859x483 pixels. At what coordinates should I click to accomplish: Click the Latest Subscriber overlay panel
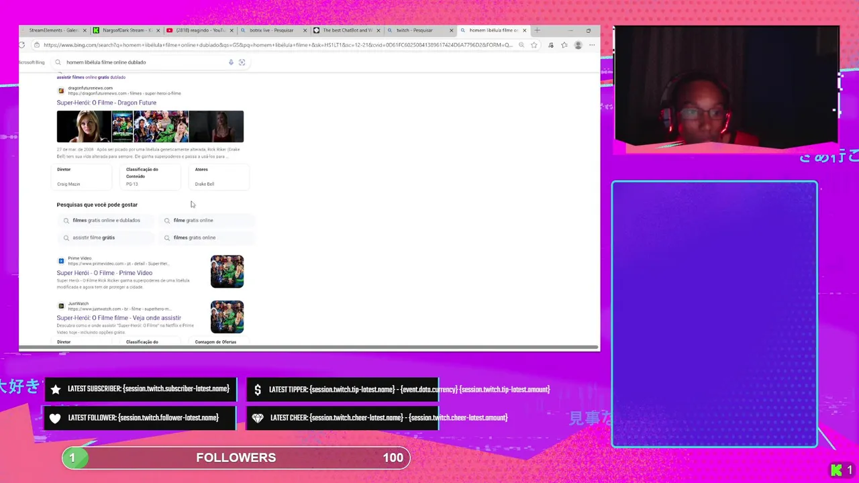[x=140, y=389]
